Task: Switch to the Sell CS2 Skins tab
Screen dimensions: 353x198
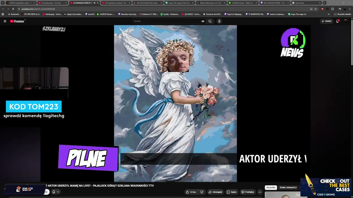Action: [147, 3]
